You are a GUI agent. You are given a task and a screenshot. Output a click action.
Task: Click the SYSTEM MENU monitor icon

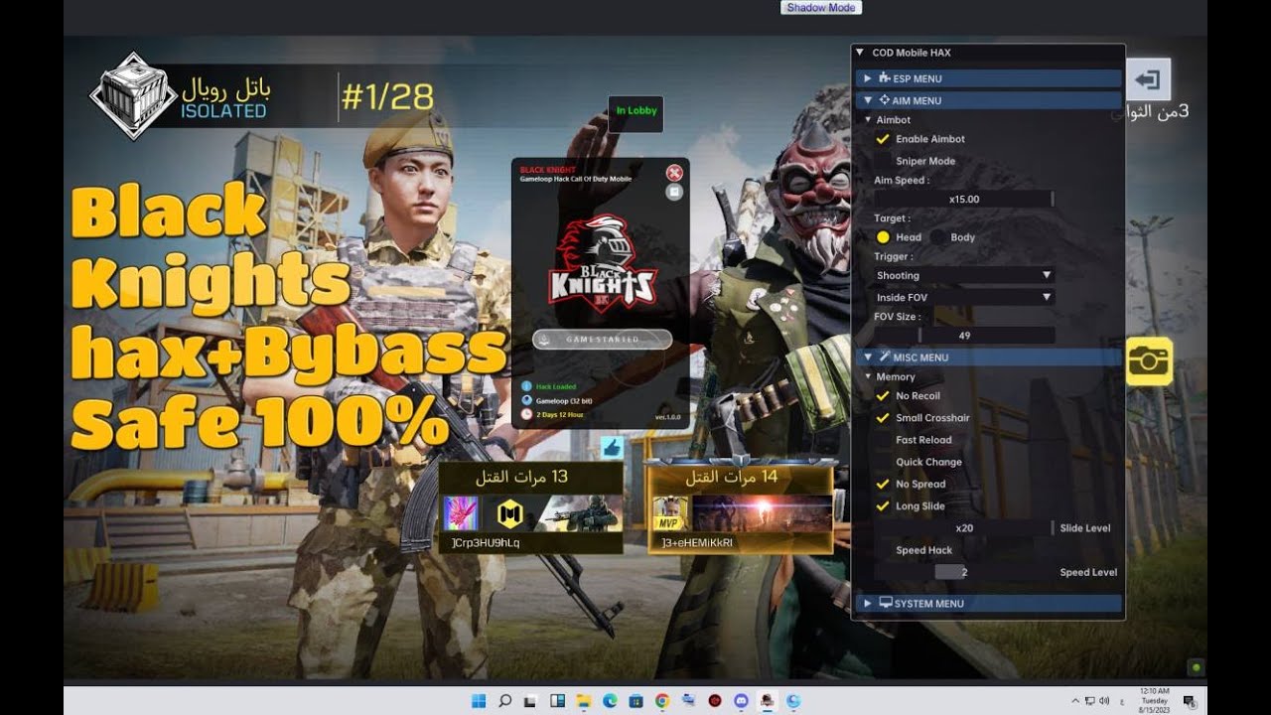(886, 603)
